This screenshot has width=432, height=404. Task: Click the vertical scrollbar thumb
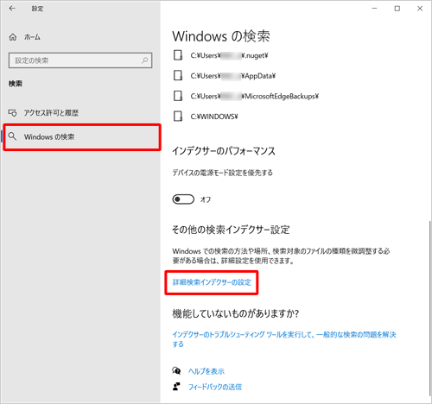pos(429,308)
